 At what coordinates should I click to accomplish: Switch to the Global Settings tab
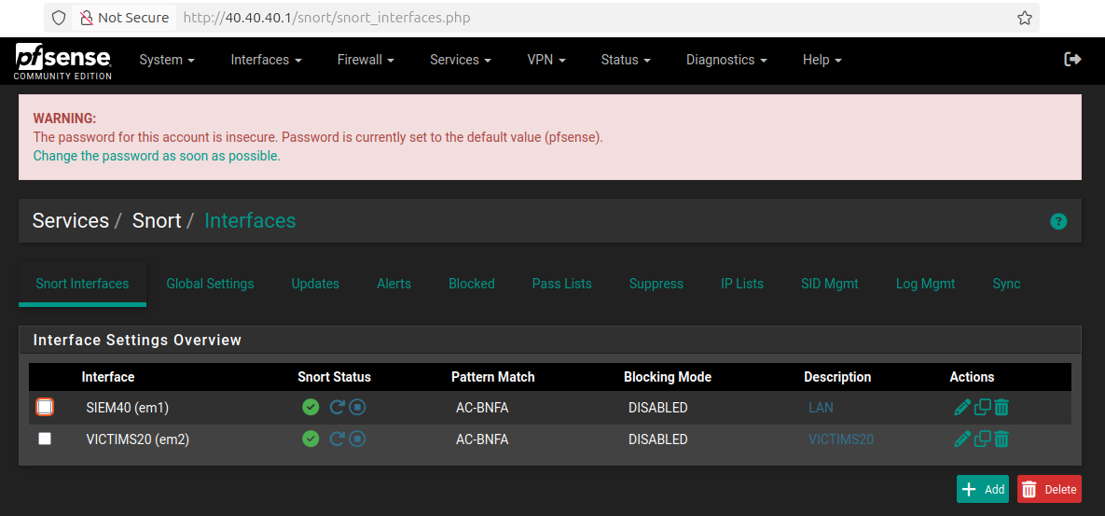point(210,284)
